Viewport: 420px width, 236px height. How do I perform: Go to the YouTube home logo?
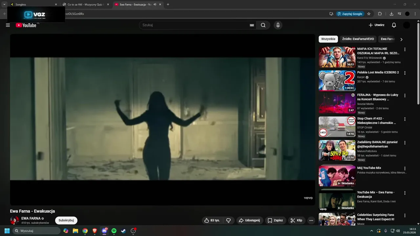26,25
